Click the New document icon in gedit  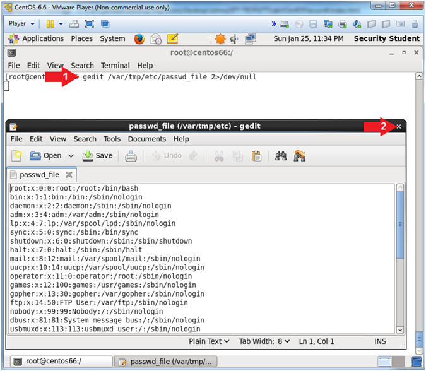[16, 156]
